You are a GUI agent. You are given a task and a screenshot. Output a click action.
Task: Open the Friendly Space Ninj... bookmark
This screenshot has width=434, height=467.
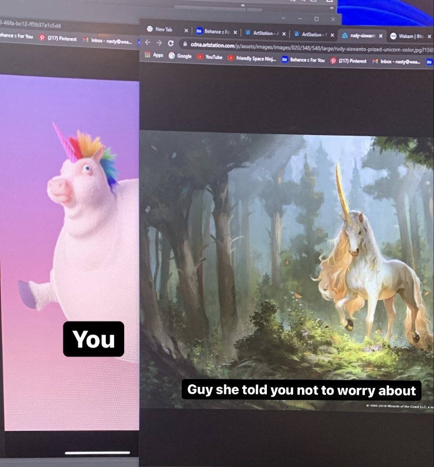pos(252,59)
